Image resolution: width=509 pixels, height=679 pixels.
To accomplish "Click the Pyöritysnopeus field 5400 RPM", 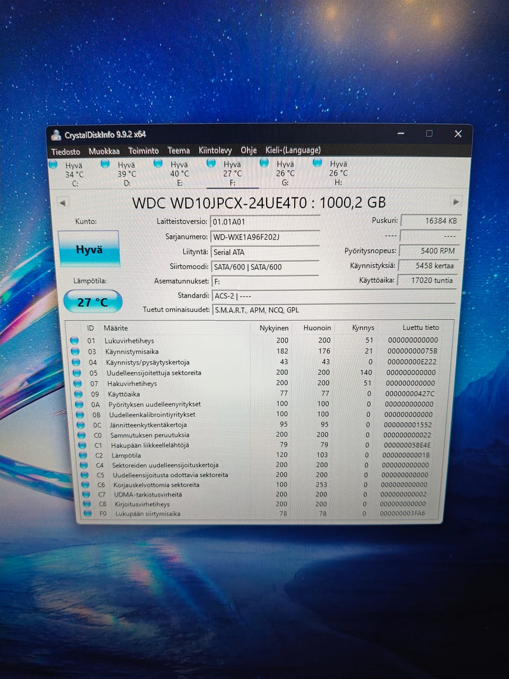I will (x=428, y=251).
